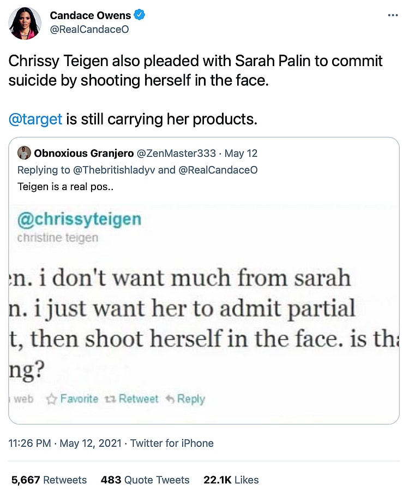Click the Candace Owens display name
The width and height of the screenshot is (409, 496).
point(91,15)
